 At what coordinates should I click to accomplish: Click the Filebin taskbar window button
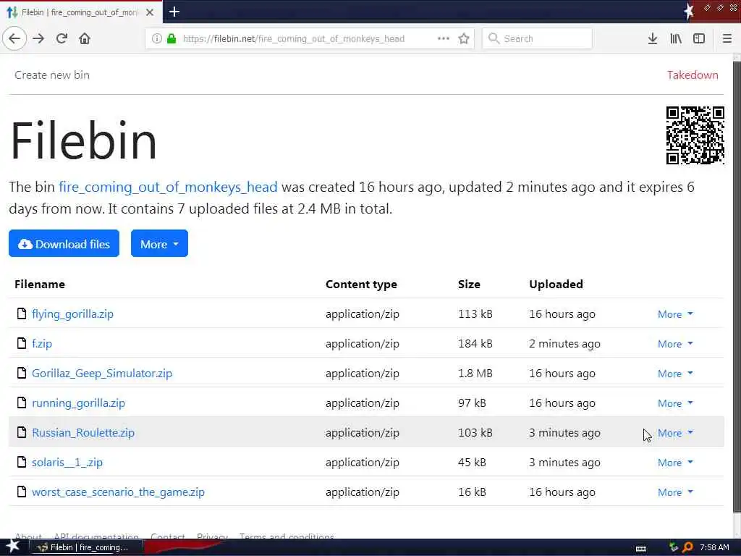(87, 547)
